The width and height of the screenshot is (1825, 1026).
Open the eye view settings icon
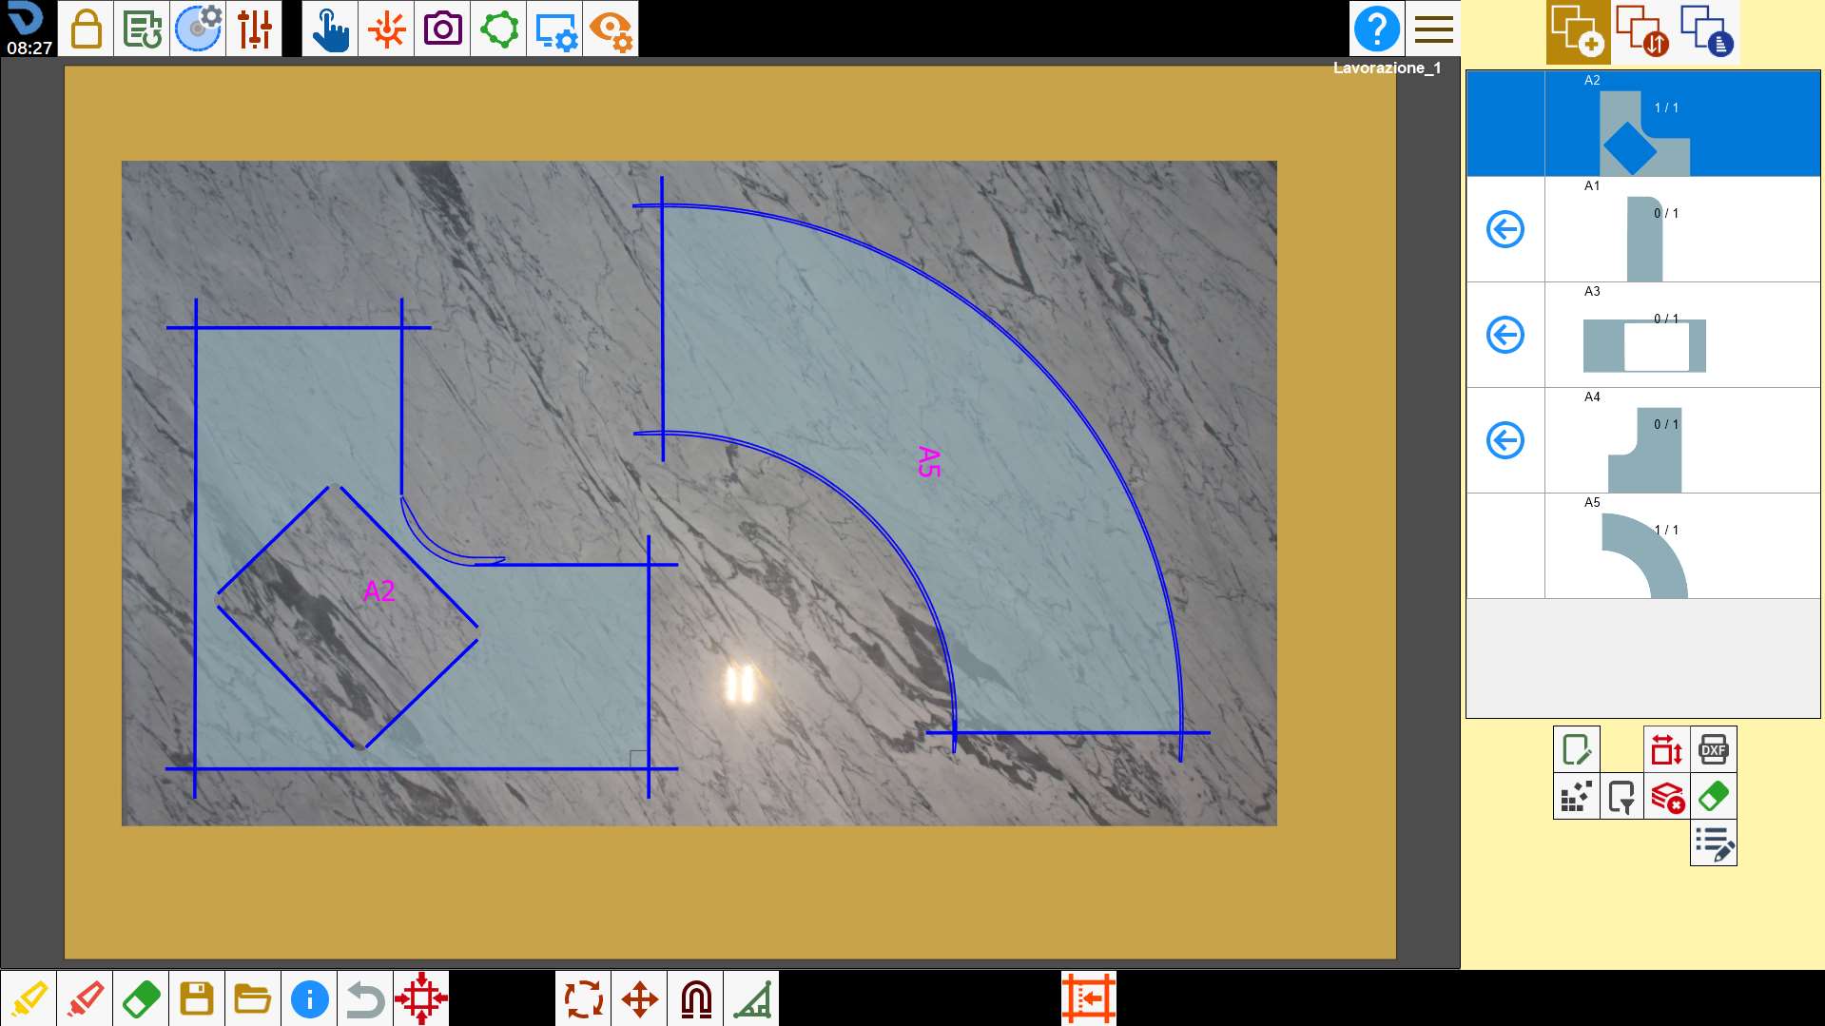[x=611, y=29]
